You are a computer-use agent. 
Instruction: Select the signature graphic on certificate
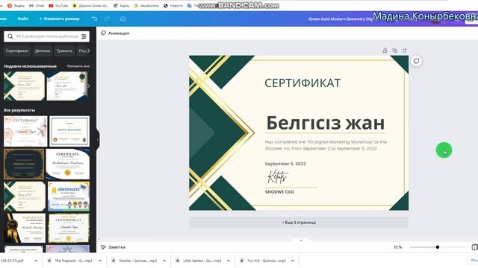[277, 176]
